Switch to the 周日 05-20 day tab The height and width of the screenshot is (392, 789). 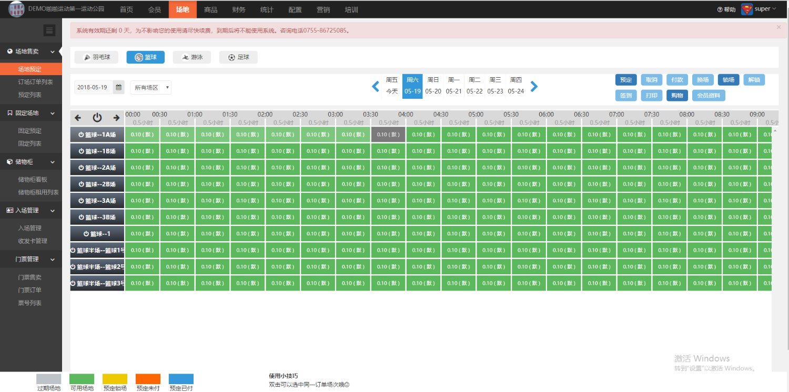[x=433, y=86]
